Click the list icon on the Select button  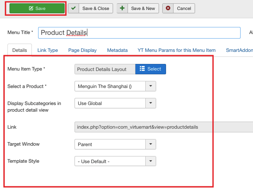142,69
